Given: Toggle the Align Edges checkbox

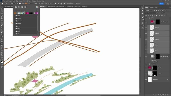Looking at the screenshot, I should coord(75,4).
